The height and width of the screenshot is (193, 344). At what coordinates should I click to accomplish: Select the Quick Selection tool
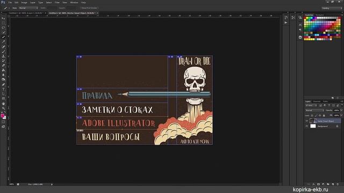pos(3,32)
